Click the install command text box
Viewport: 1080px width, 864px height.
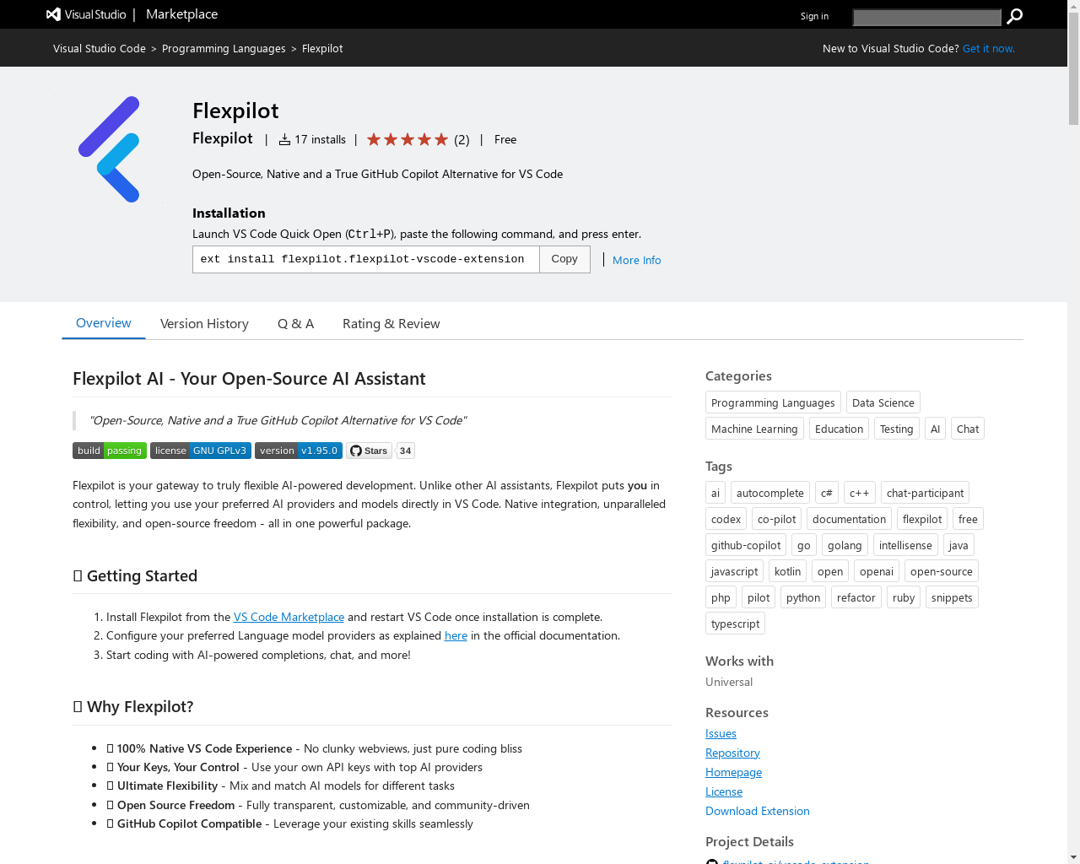click(365, 259)
